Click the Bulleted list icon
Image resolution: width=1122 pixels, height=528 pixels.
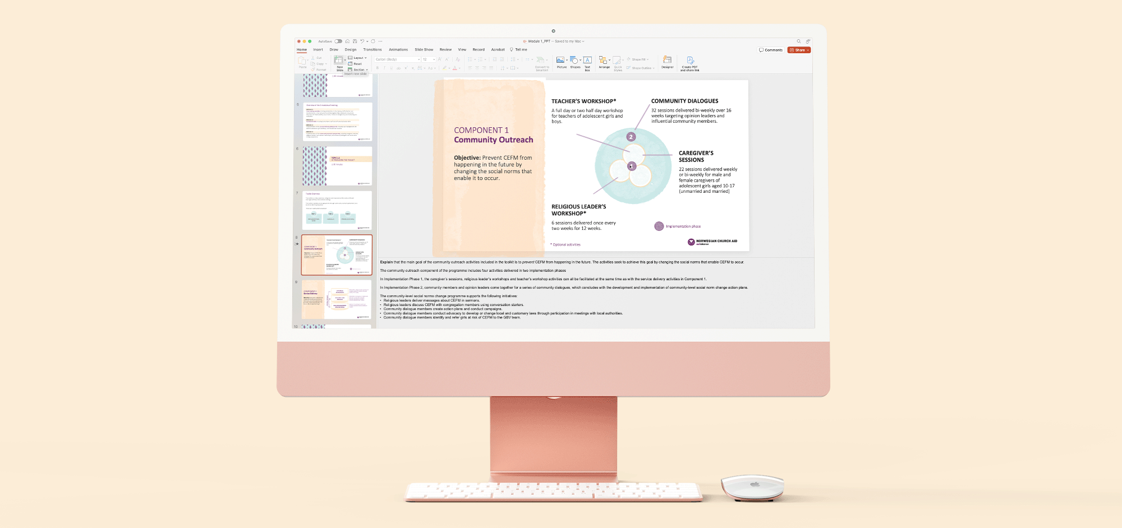coord(470,59)
